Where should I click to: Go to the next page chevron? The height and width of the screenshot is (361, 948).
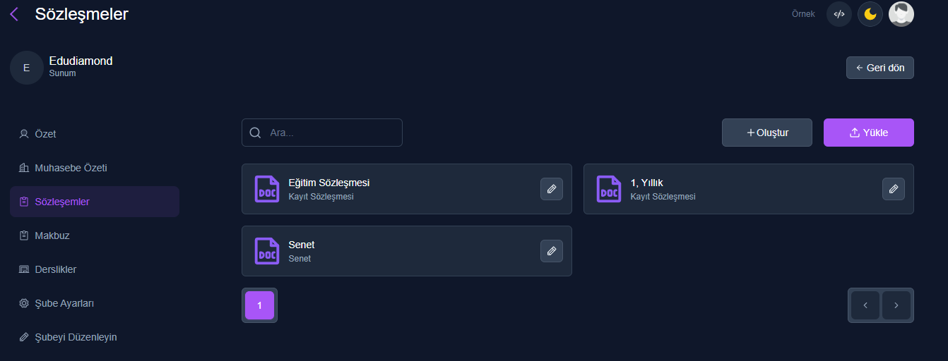point(896,305)
